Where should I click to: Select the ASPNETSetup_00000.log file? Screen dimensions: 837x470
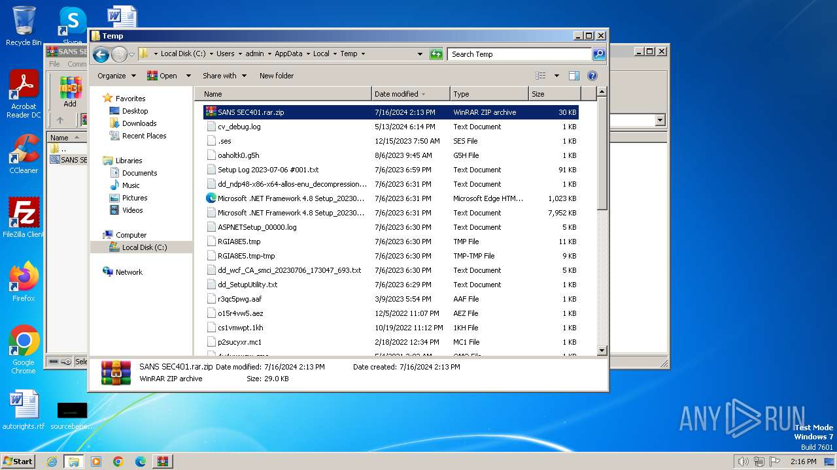(x=390, y=227)
